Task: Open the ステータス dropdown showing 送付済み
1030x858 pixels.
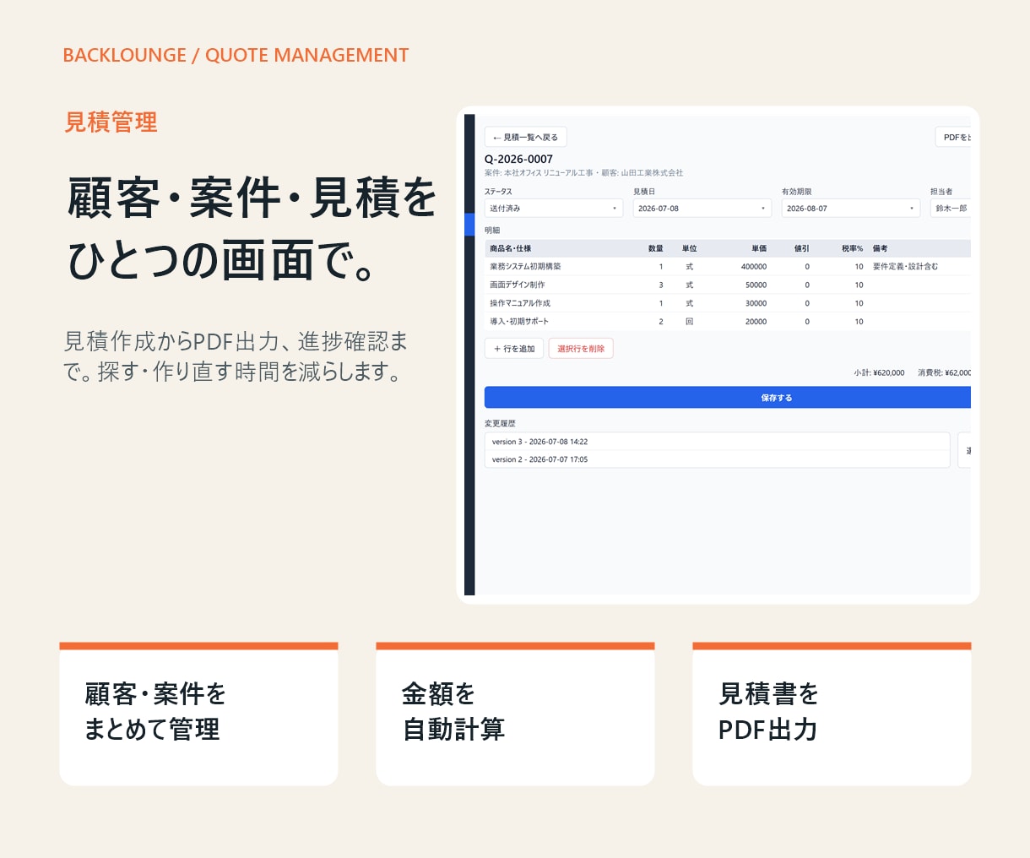Action: (554, 209)
